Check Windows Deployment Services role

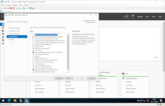[x=33, y=72]
